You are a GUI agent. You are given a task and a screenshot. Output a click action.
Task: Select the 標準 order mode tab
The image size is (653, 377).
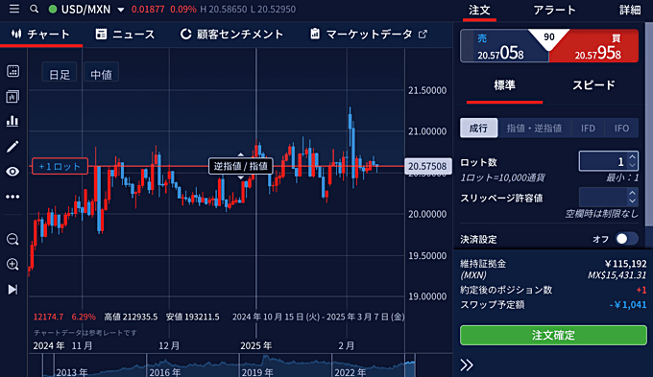click(504, 85)
